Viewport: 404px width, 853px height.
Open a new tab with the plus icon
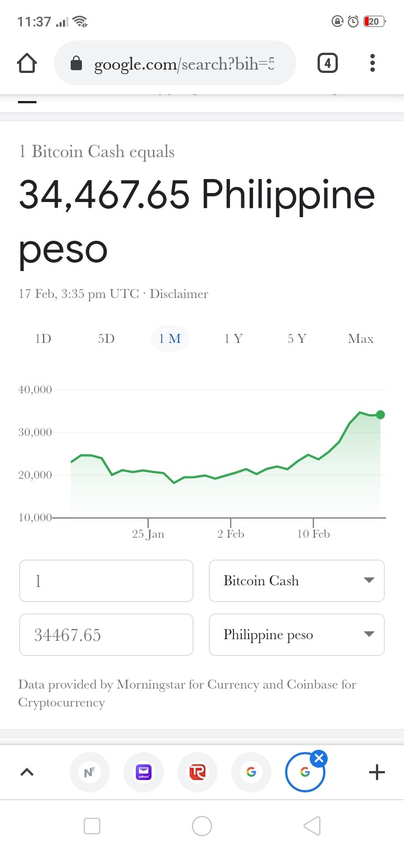(377, 773)
